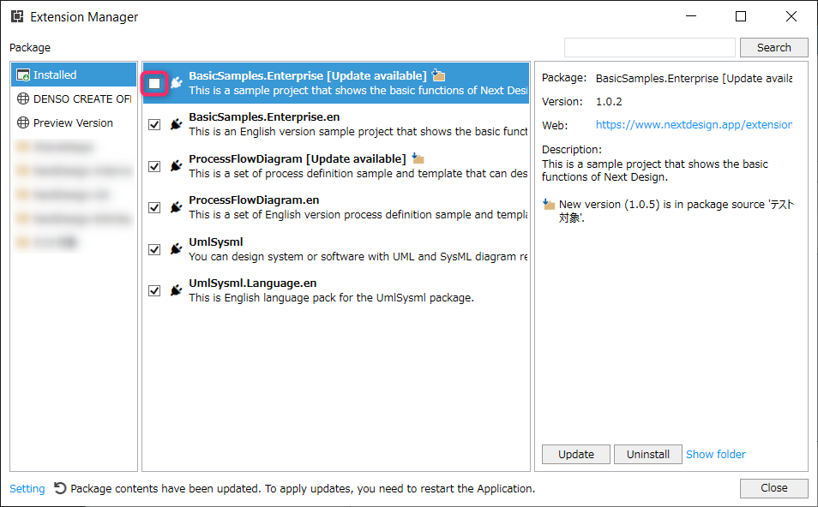Uncheck the ProcessFlowDiagram [Update available] checkbox
Viewport: 818px width, 507px height.
tap(154, 166)
